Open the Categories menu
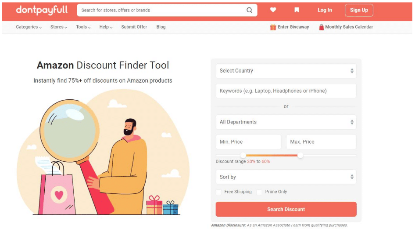Viewport: 415px width, 236px height. (29, 27)
